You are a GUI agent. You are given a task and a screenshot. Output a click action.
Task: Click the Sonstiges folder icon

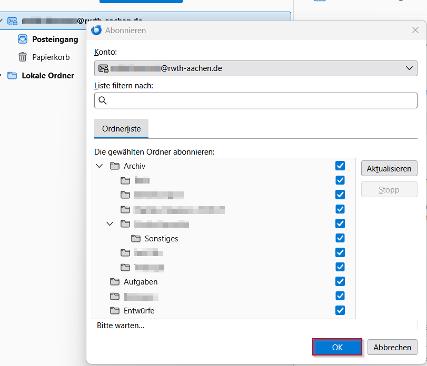(x=136, y=238)
